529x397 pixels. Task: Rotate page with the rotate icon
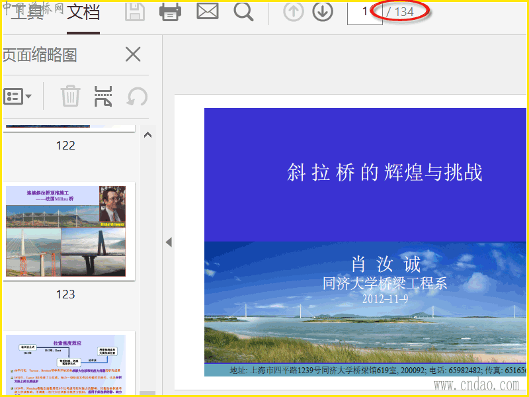137,97
